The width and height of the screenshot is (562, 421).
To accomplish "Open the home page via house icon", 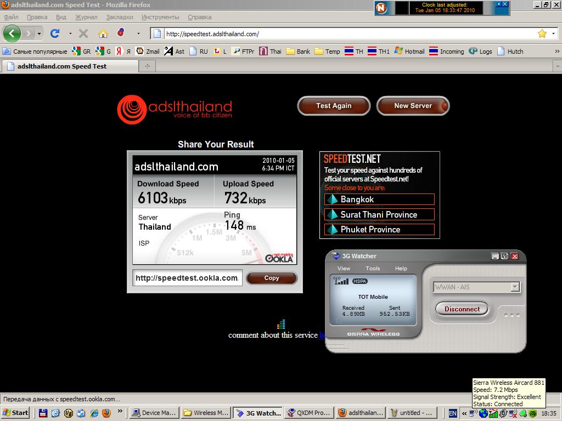I will 103,33.
